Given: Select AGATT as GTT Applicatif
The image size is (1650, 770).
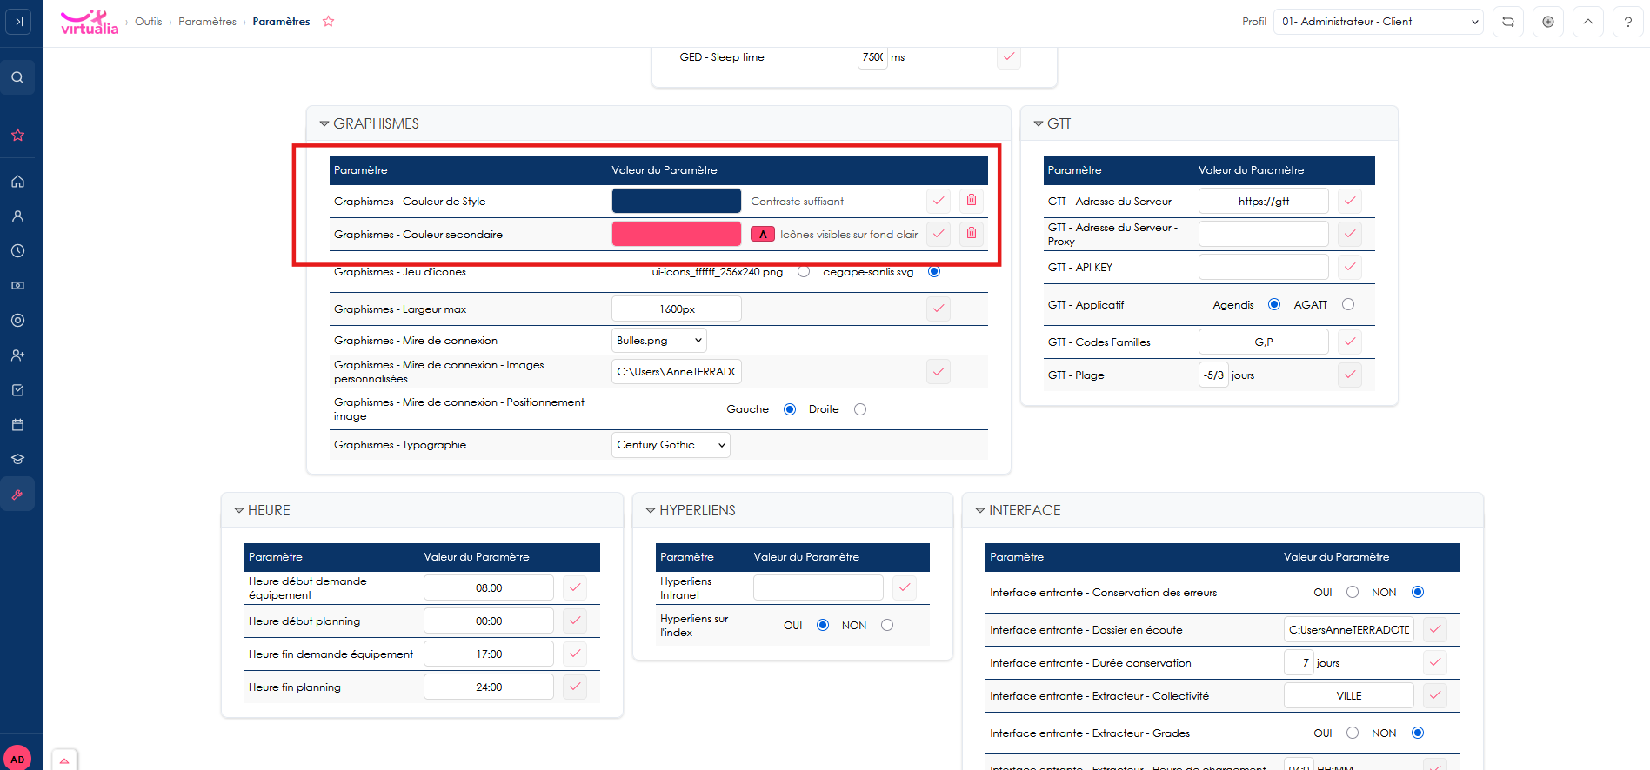Looking at the screenshot, I should click(1348, 304).
